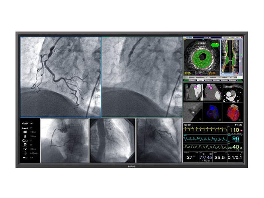Click the green pie chart in IVUS view

[215, 45]
